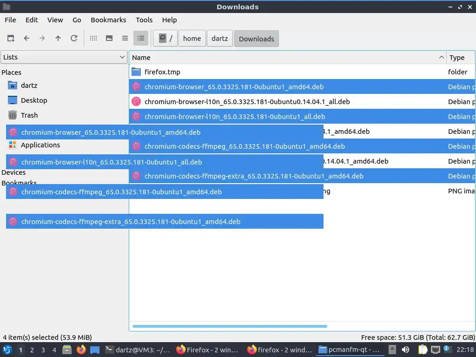
Task: Open the Edit menu
Action: tap(32, 20)
